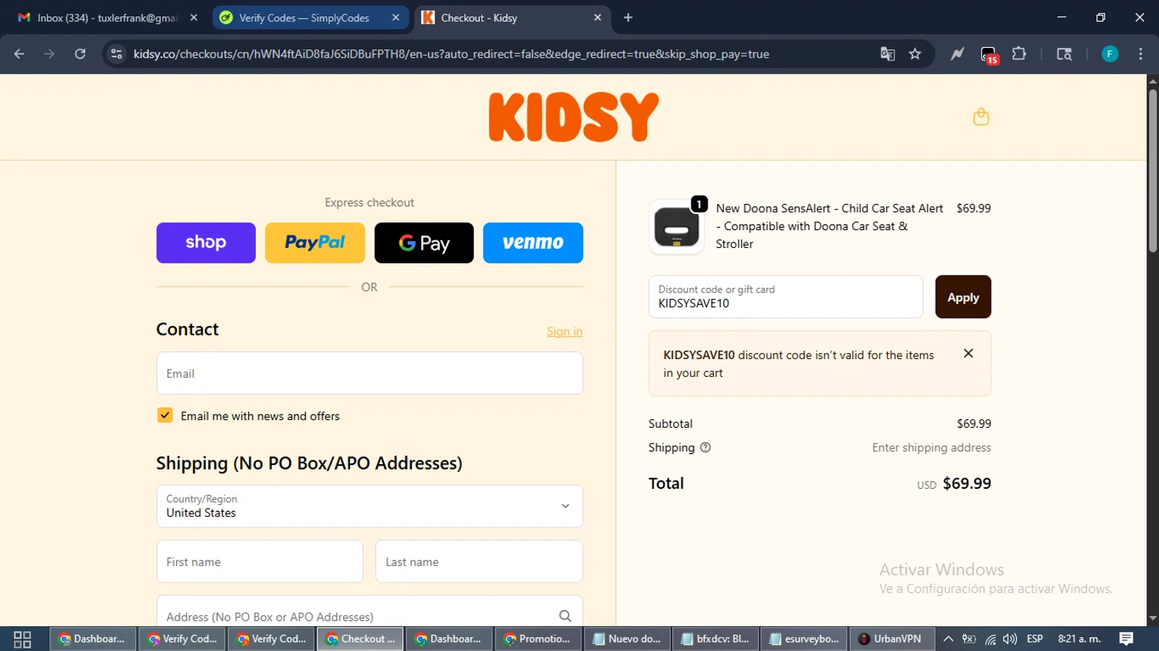Open the UrbanVPN taskbar item

(x=892, y=639)
